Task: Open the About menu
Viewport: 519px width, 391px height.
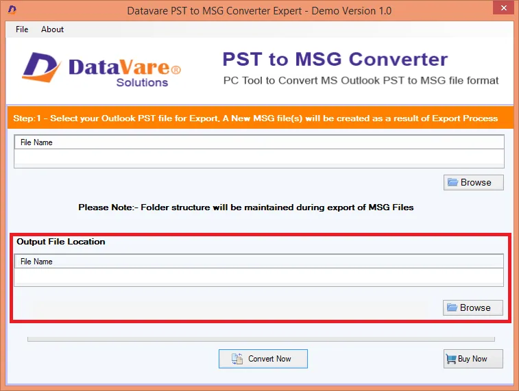Action: [52, 29]
